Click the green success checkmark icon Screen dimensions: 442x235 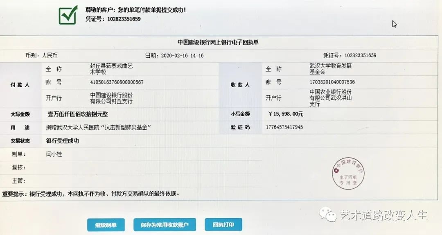68,15
